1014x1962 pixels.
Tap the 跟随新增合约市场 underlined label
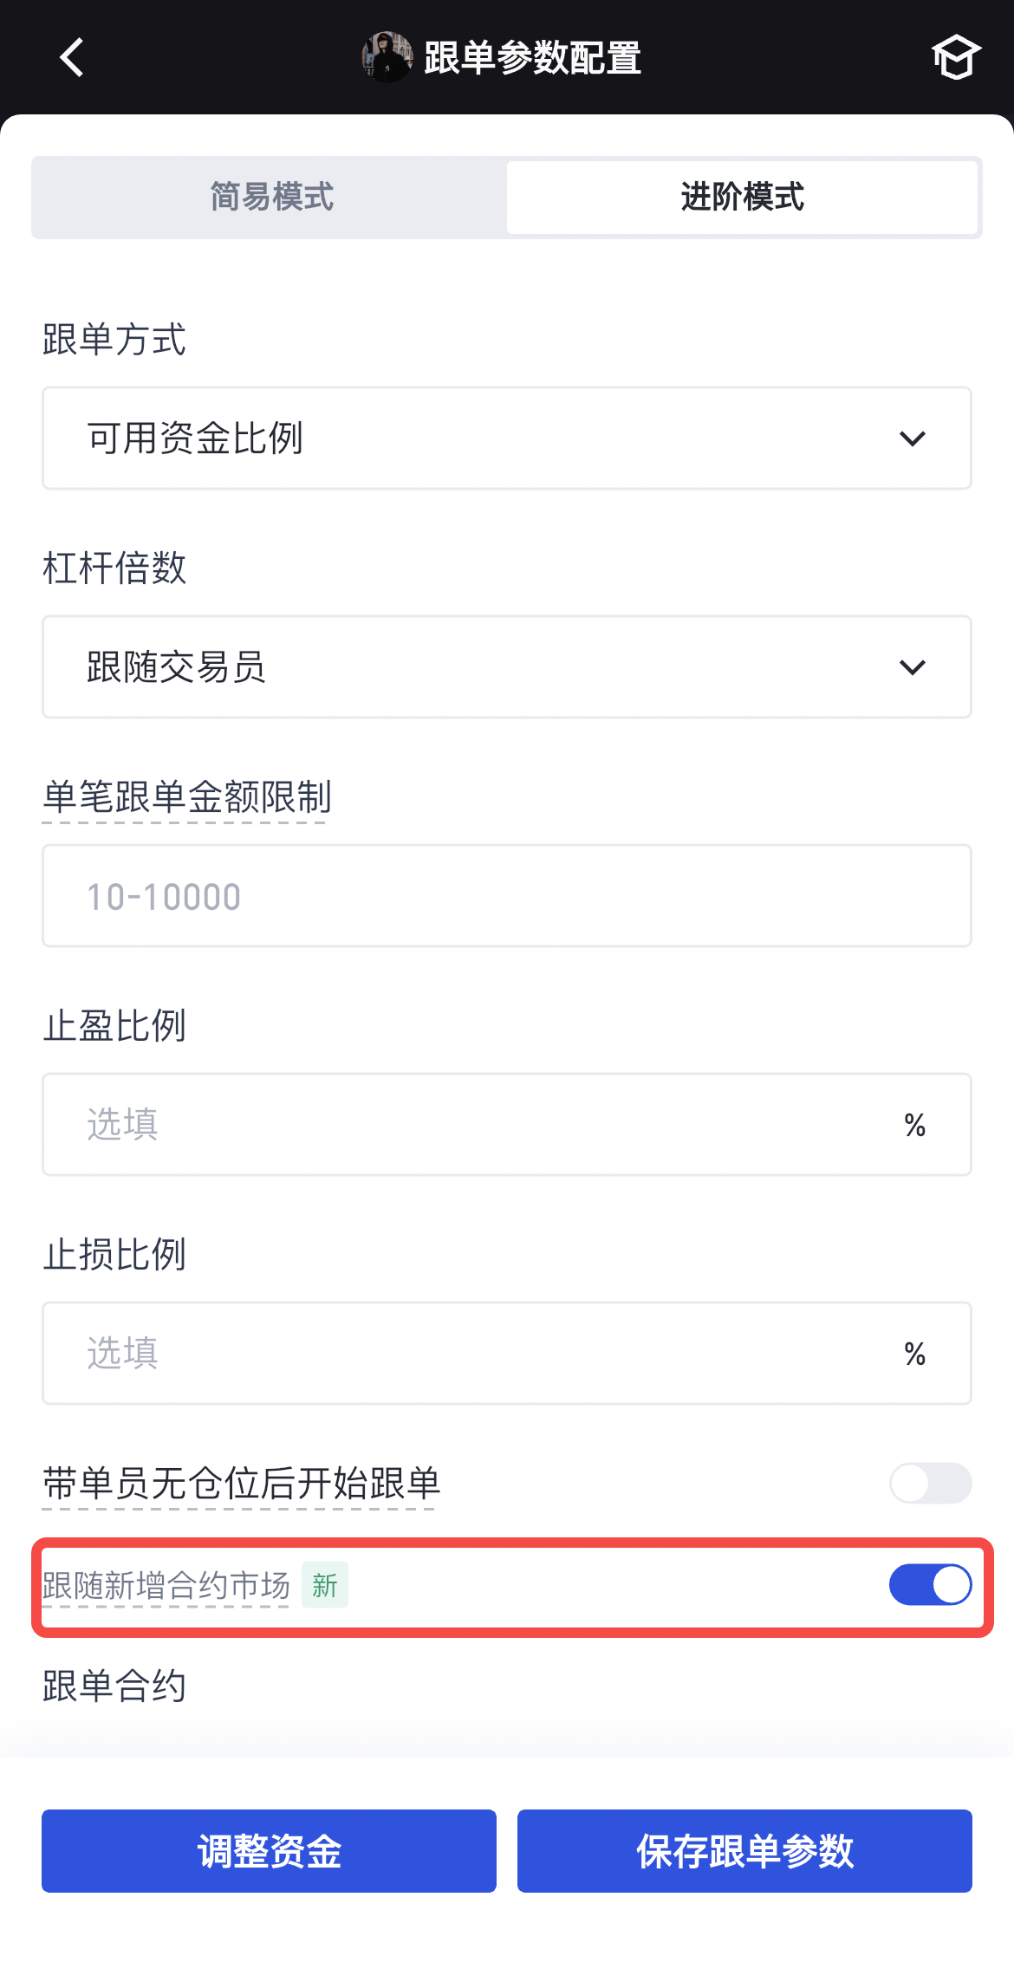click(166, 1586)
